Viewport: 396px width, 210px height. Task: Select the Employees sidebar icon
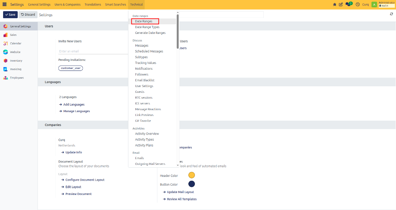[x=5, y=78]
